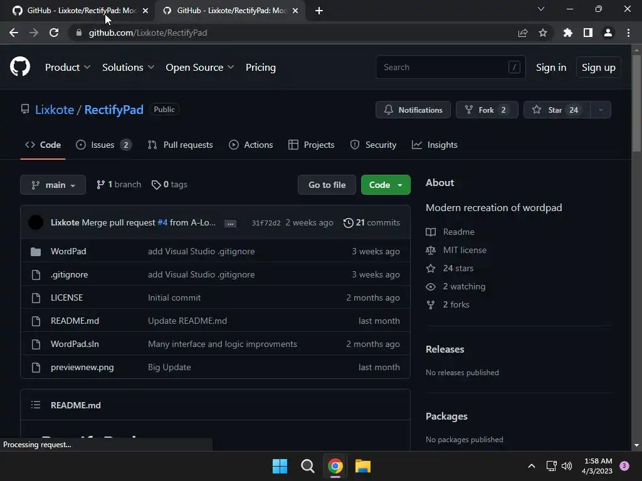Click the fork icon beside 2 forks

431,305
